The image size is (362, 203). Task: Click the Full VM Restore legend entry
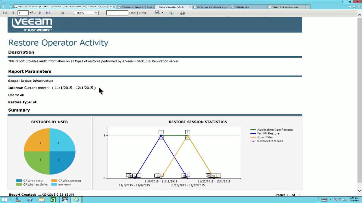(265, 133)
